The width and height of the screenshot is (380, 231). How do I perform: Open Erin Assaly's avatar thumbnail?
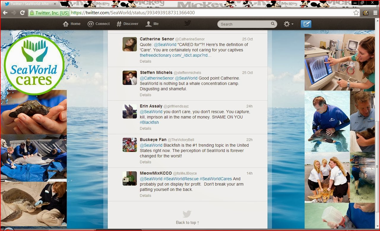tap(130, 111)
